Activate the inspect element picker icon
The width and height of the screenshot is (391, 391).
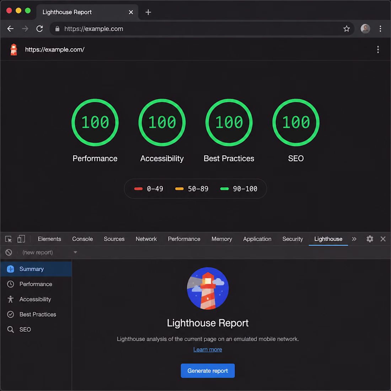(x=9, y=239)
